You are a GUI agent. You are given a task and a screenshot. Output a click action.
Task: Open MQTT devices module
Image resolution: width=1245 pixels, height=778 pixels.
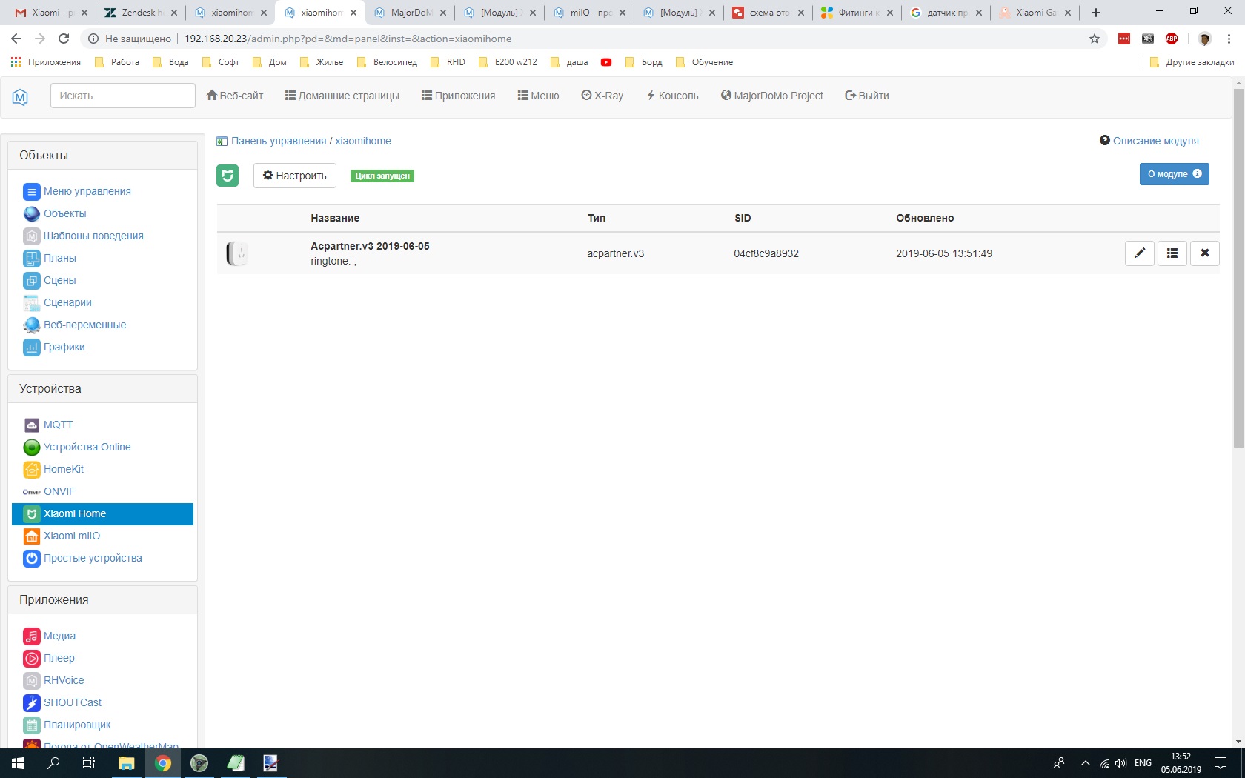click(58, 425)
